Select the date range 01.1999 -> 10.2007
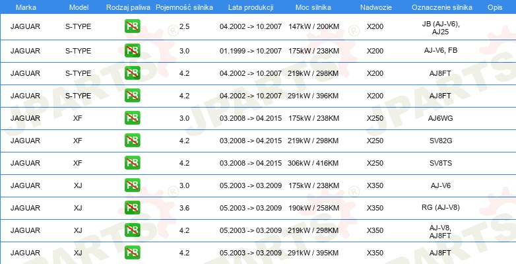The image size is (516, 264). click(251, 51)
